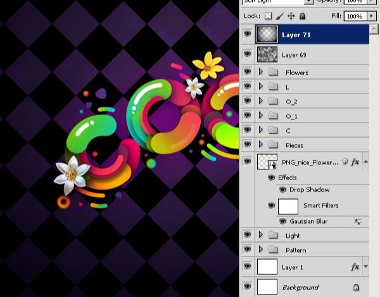
Task: Toggle Layer 1 visibility eye
Action: [247, 266]
